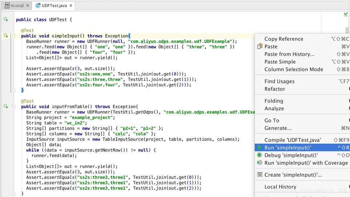Image resolution: width=350 pixels, height=197 pixels.
Task: Click fold end marker of simpleInput method
Action: (14, 90)
